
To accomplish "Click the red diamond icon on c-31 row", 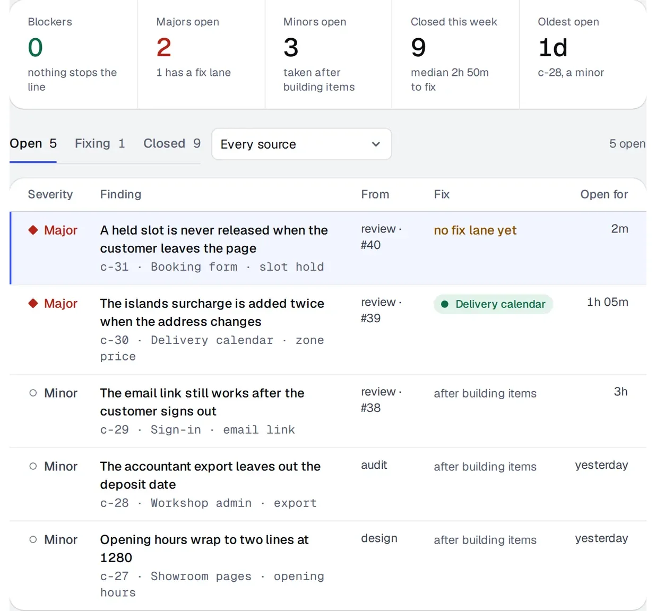I will pos(33,230).
